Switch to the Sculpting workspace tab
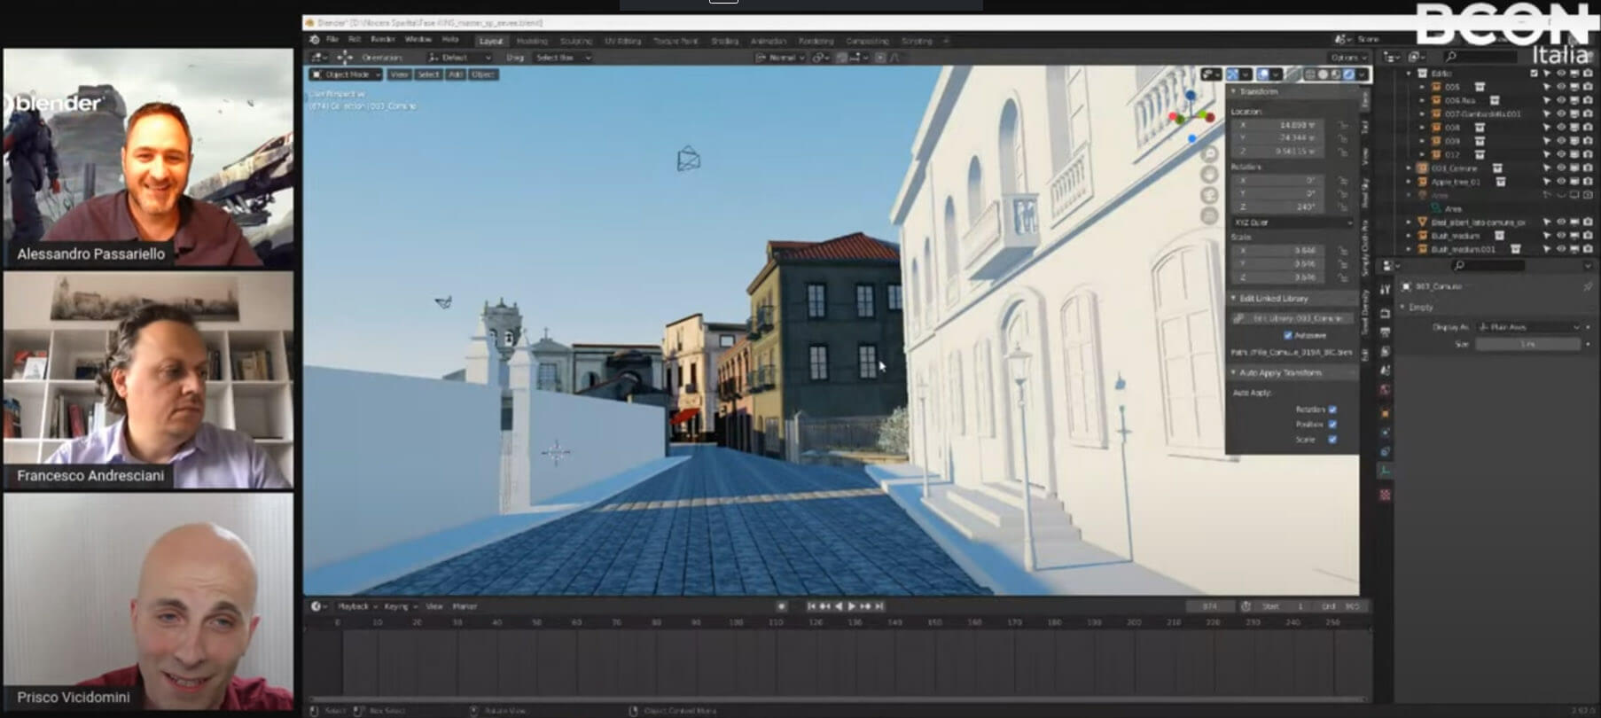This screenshot has height=718, width=1601. [575, 41]
